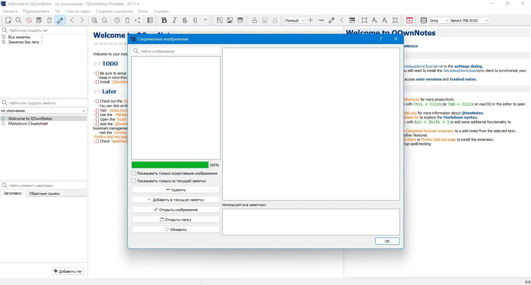531x285 pixels.
Task: Click Добавить тег button
Action: click(x=68, y=271)
